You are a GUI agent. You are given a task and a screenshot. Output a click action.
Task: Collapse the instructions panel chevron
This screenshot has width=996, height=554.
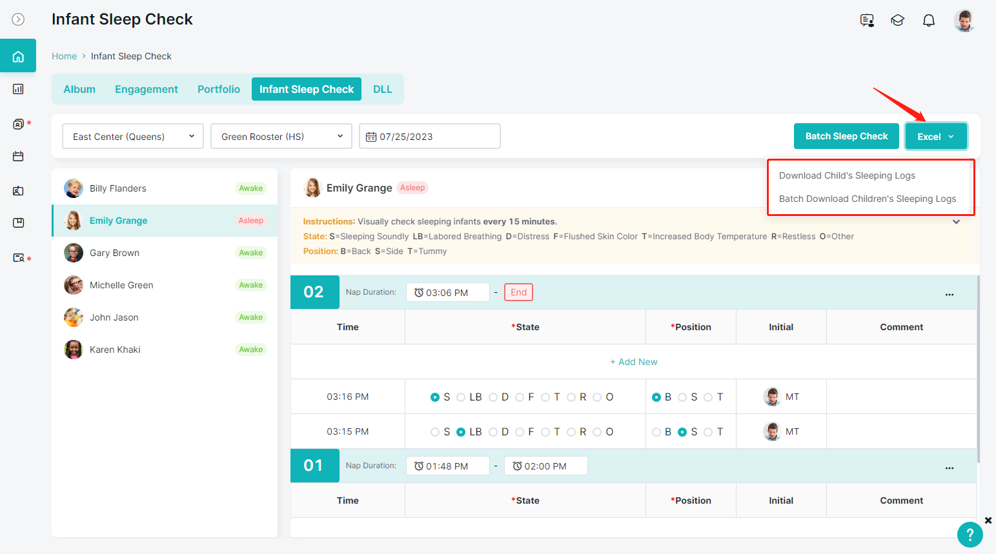(956, 221)
